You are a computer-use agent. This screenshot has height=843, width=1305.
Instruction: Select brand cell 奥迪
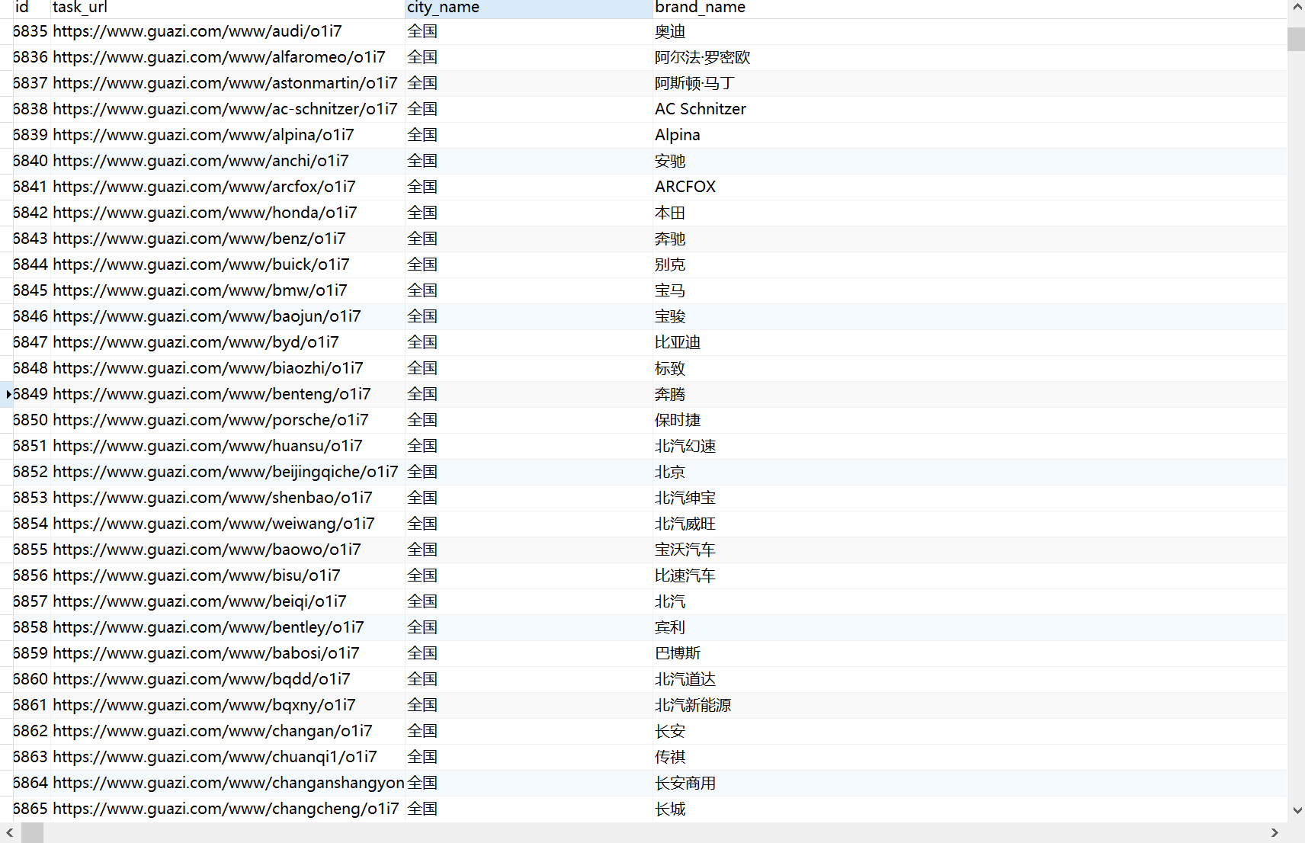pos(970,31)
